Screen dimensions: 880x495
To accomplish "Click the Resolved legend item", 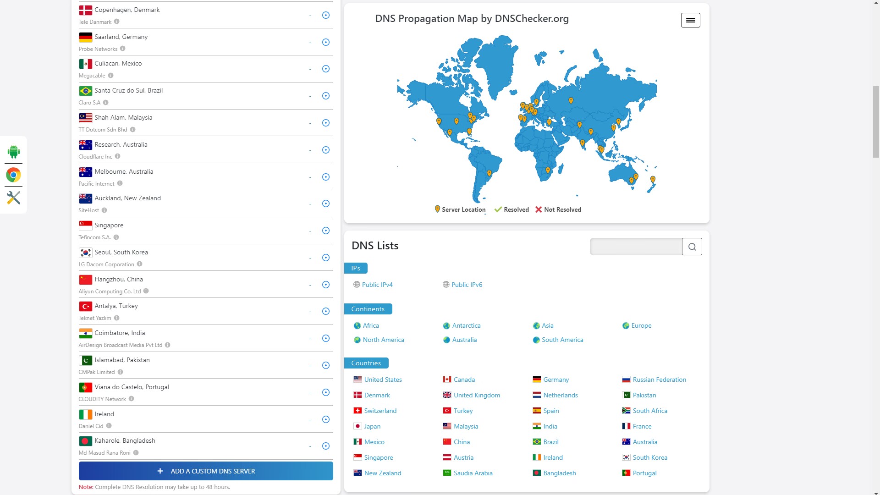I will [511, 209].
